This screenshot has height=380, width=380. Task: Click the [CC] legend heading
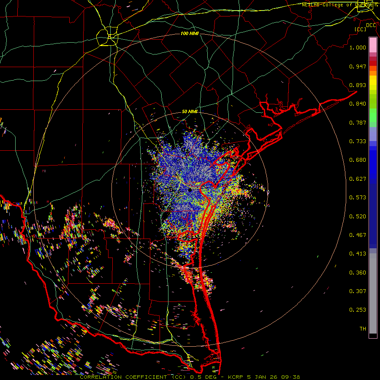click(x=360, y=29)
